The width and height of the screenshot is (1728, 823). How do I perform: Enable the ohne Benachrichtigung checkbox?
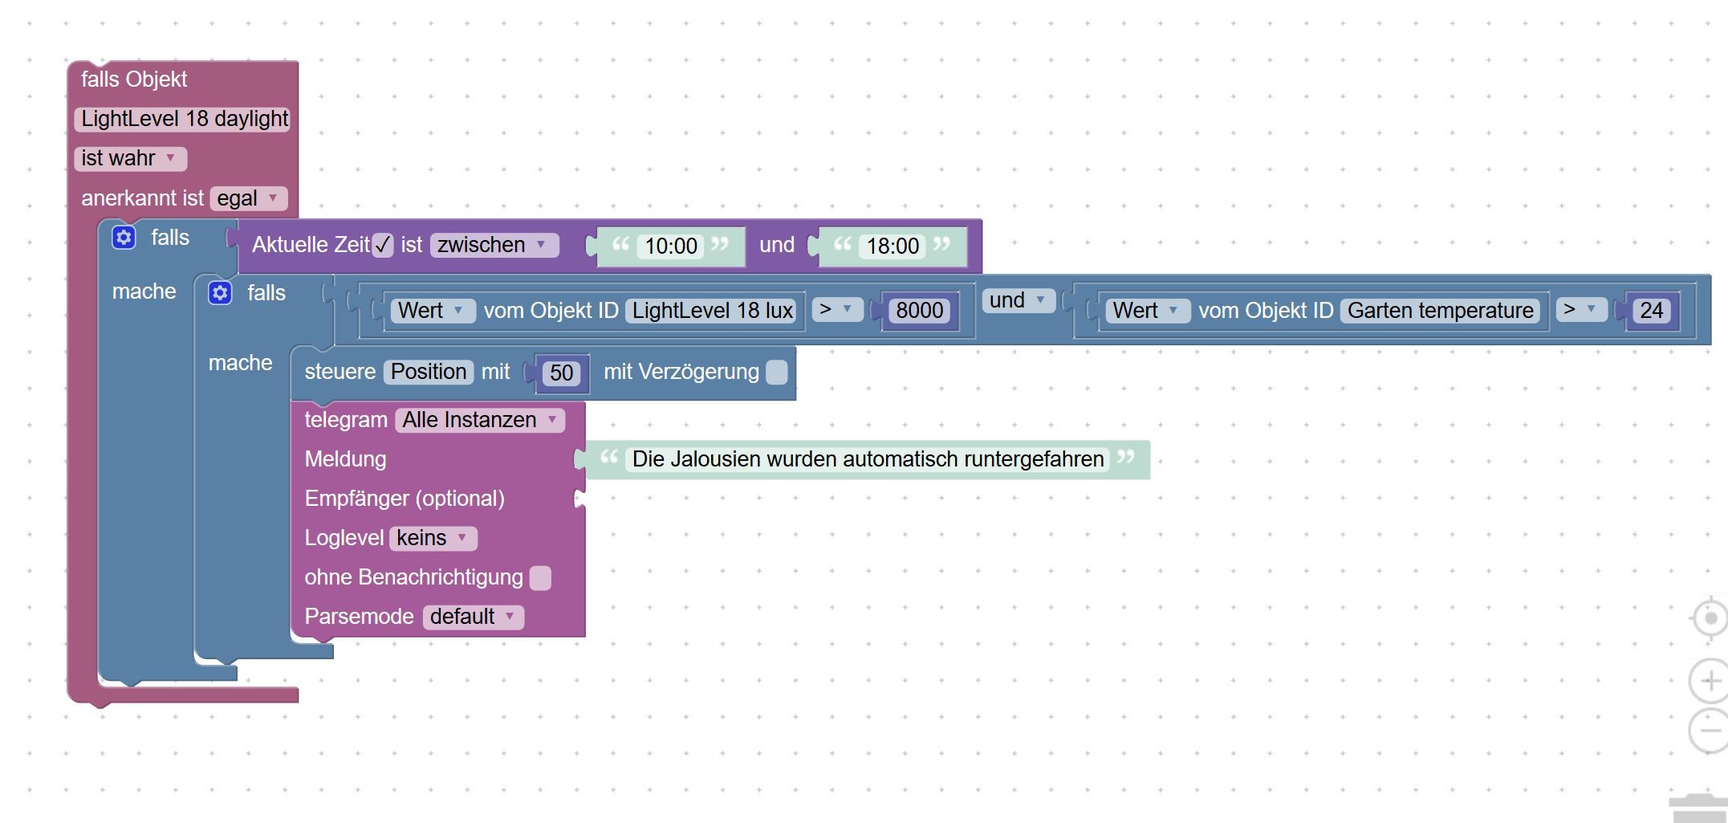(x=541, y=578)
